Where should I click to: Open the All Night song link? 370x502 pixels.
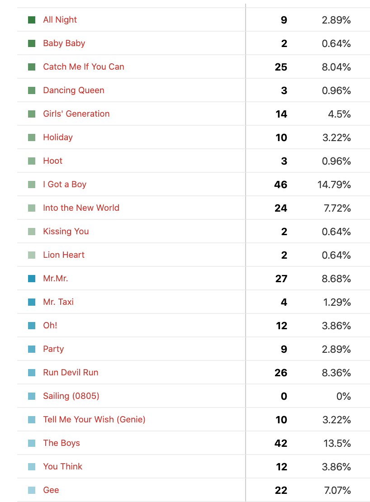pos(60,20)
